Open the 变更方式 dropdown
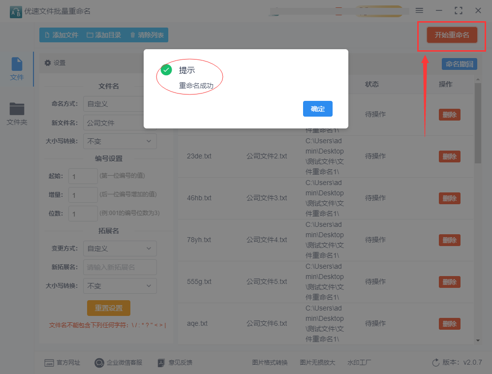 (120, 249)
